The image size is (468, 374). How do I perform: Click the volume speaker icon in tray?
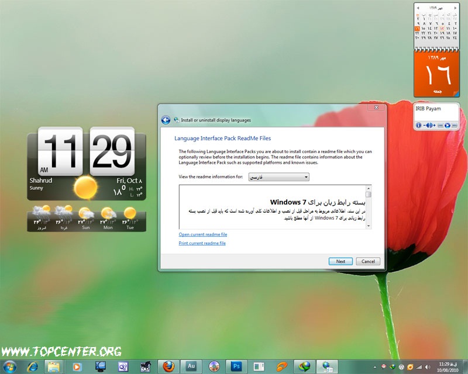(428, 367)
